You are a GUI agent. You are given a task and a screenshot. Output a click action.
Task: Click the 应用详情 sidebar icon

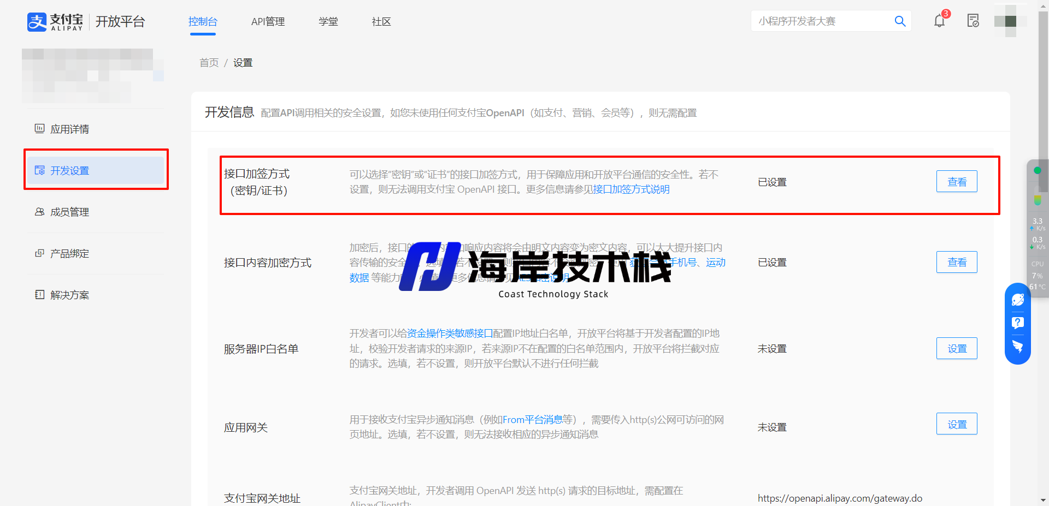(40, 129)
